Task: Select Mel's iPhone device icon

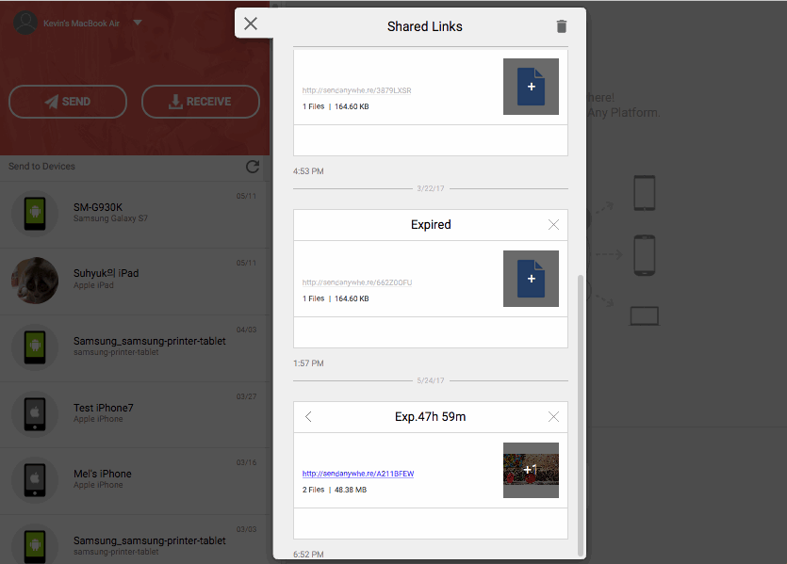Action: (35, 480)
